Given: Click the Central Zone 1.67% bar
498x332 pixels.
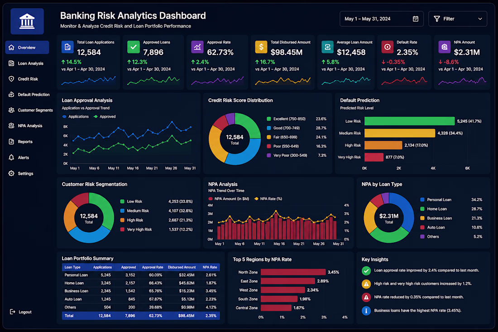Looking at the screenshot, I should (x=276, y=308).
